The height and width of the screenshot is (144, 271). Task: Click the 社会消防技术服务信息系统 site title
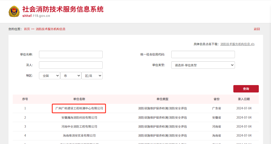pyautogui.click(x=63, y=9)
